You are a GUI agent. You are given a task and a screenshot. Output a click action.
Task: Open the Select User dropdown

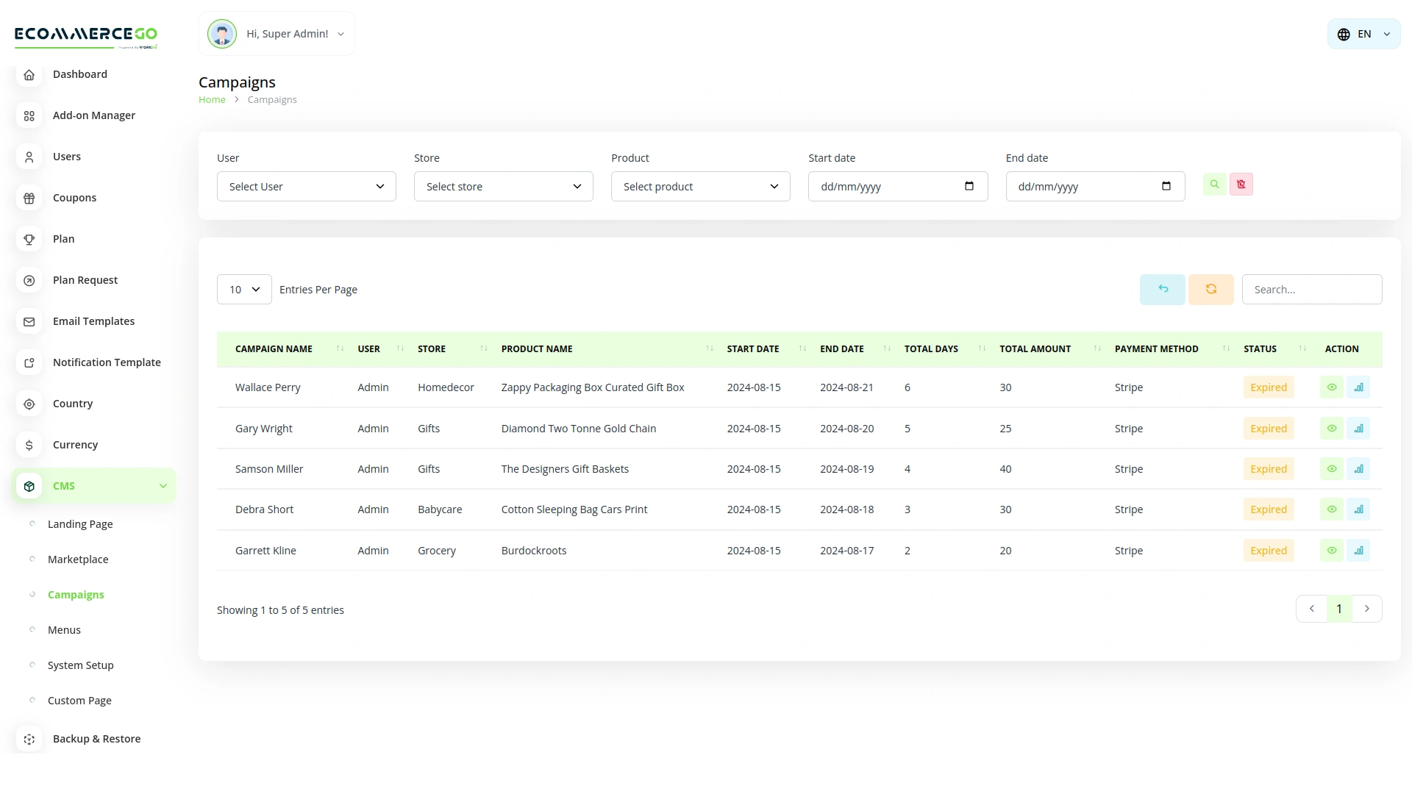pos(306,186)
